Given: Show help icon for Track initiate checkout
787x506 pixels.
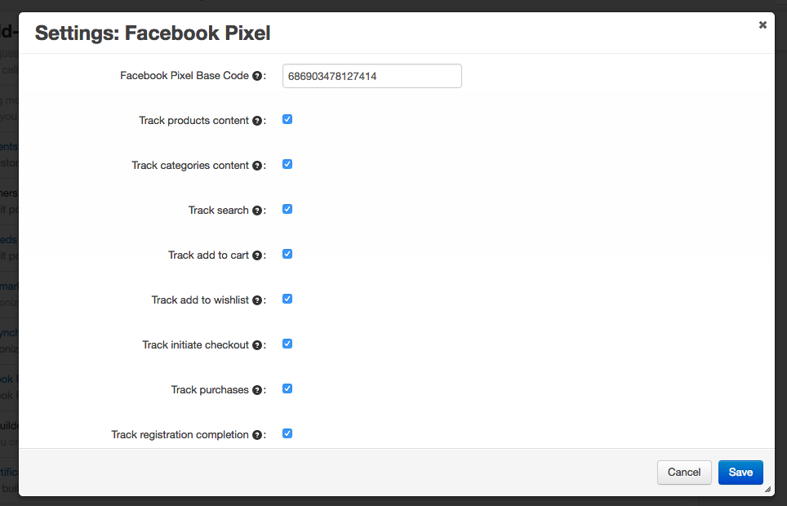Looking at the screenshot, I should [257, 345].
